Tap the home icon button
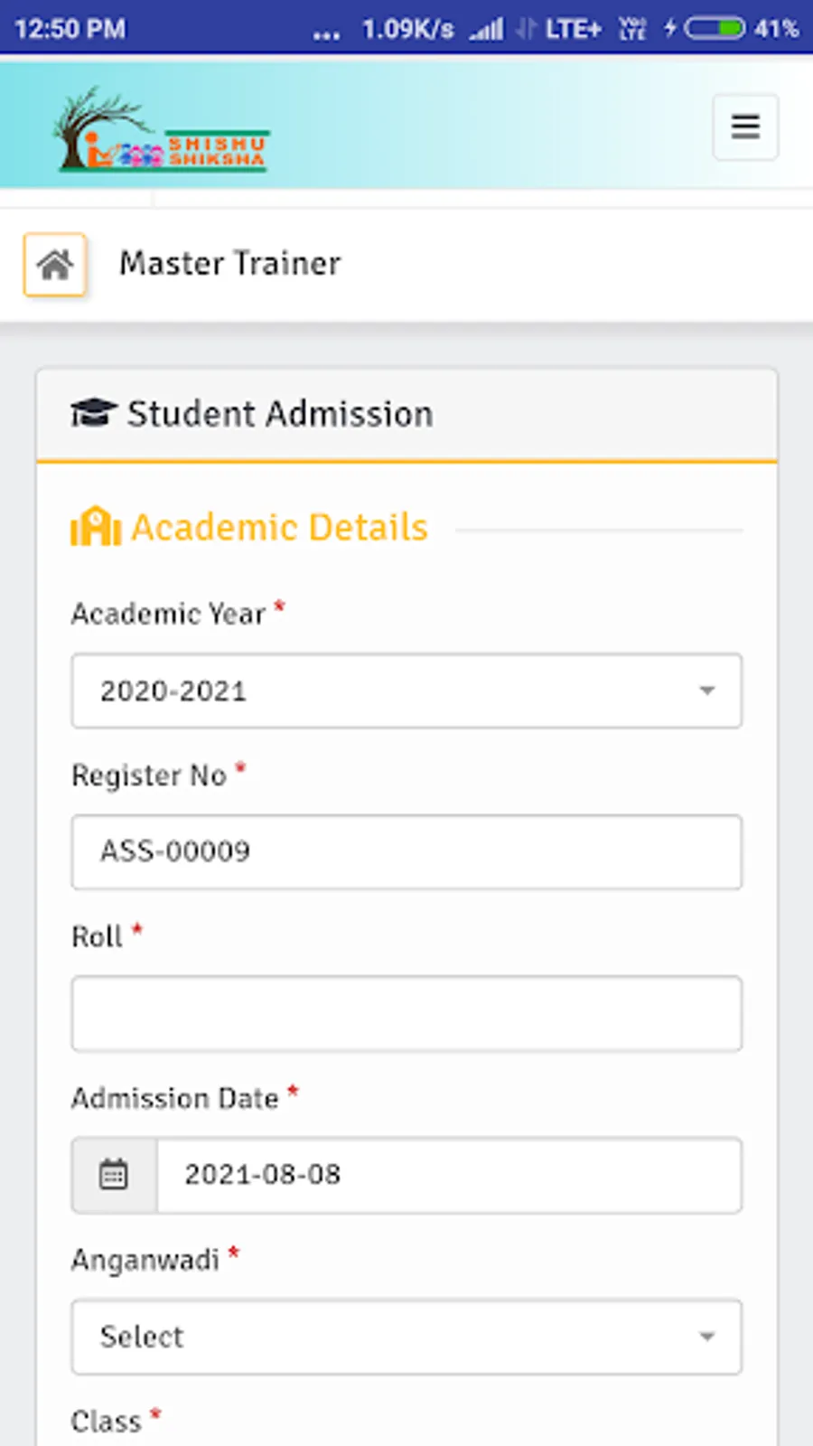This screenshot has height=1446, width=813. 55,265
